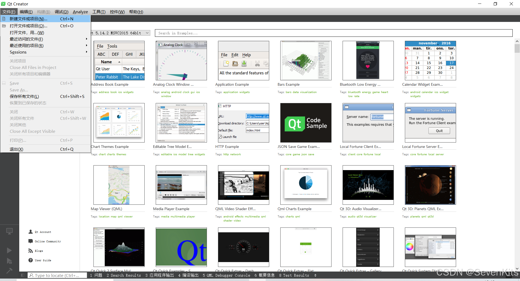The image size is (520, 281).
Task: Choose 新建文件或项目 from File menu
Action: (x=45, y=19)
